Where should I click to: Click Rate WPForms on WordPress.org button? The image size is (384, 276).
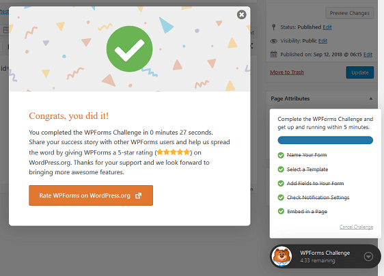(x=91, y=195)
